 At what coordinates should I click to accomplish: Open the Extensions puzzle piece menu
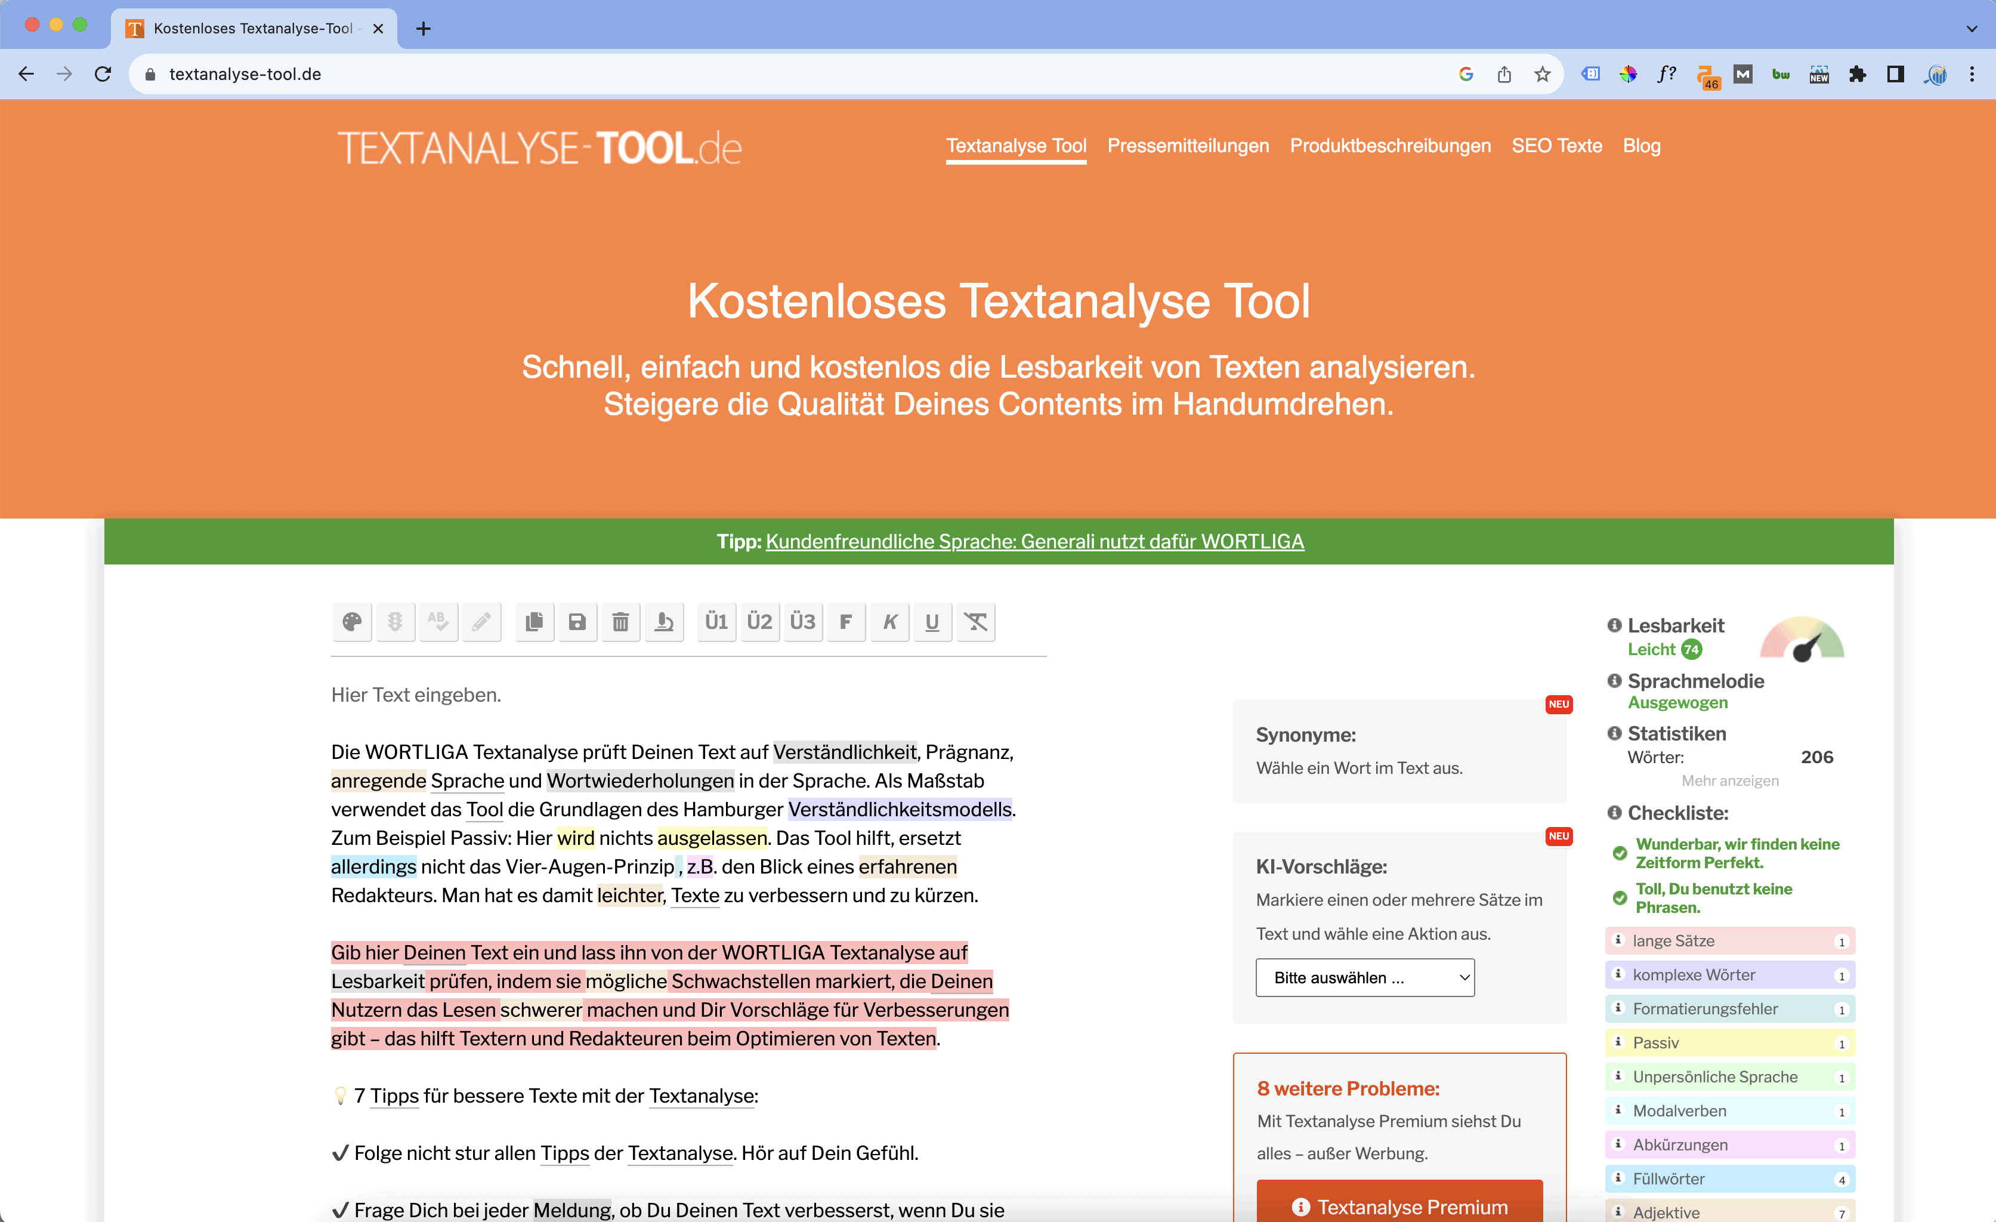pyautogui.click(x=1858, y=74)
